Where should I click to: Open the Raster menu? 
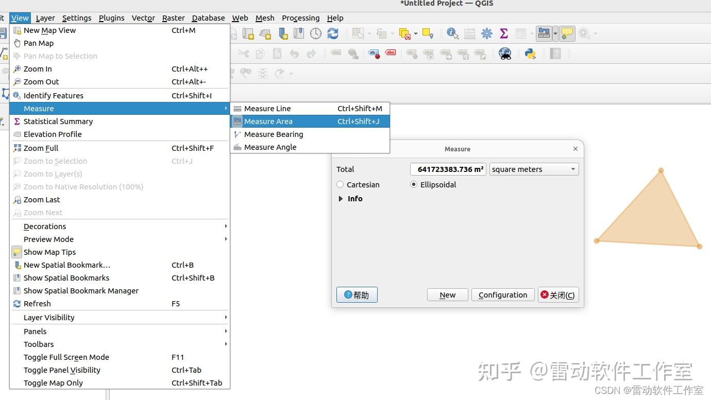[173, 18]
